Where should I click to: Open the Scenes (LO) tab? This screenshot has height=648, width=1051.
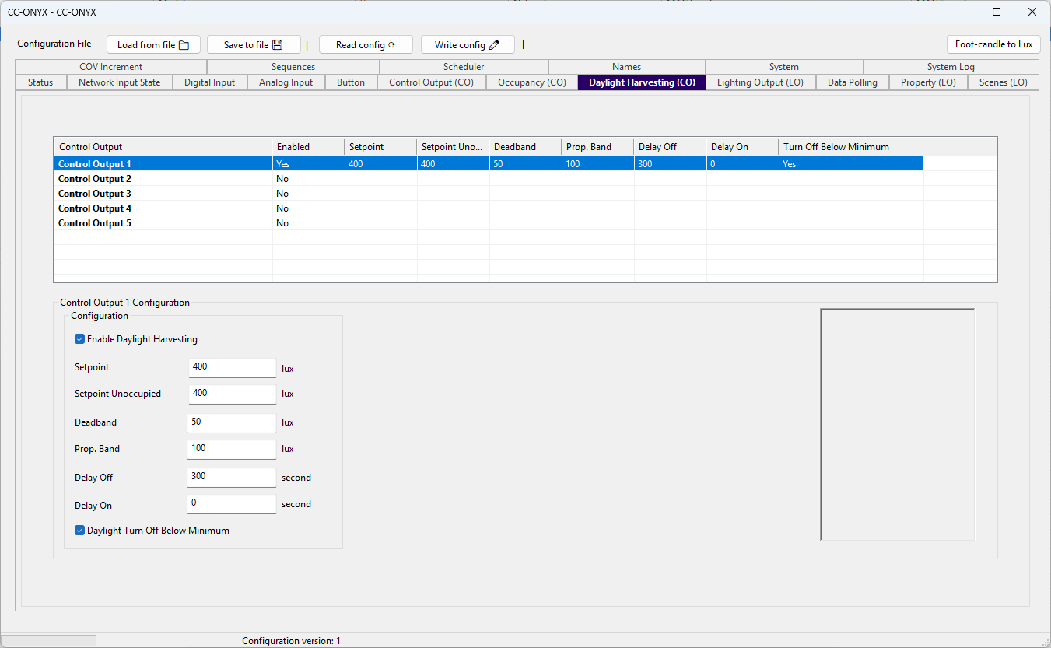pos(1003,82)
